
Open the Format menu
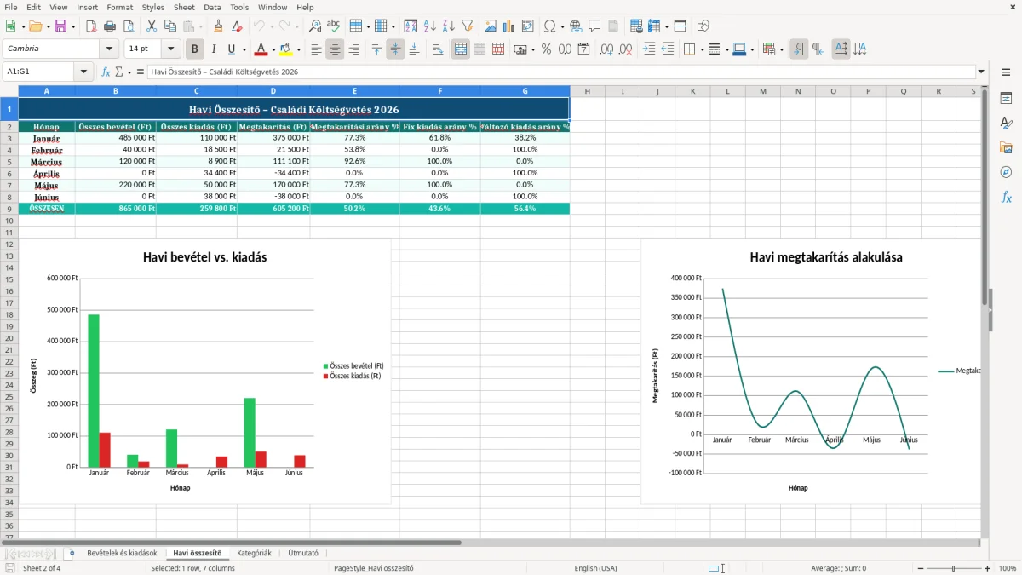pos(119,7)
